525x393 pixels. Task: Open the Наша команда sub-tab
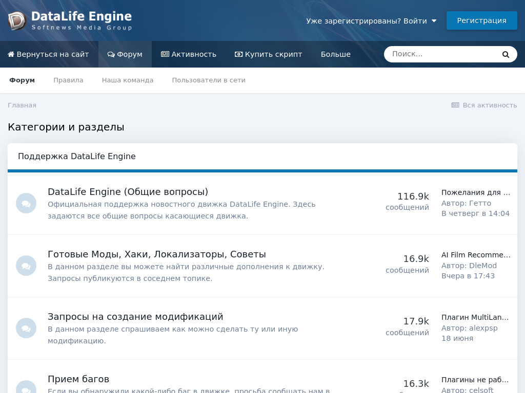click(x=128, y=80)
